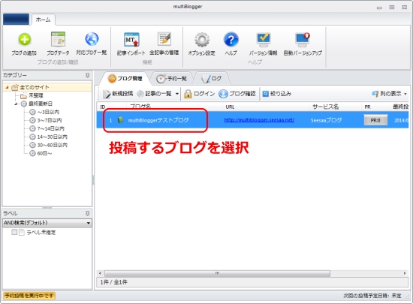Select 60日～ in the tree

coord(44,153)
